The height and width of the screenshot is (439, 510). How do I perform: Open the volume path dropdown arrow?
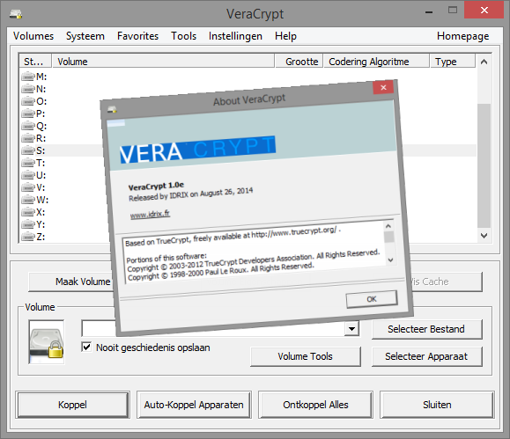(351, 328)
